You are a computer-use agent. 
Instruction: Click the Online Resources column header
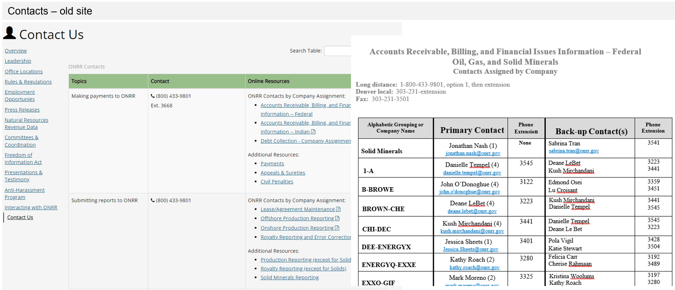click(269, 81)
